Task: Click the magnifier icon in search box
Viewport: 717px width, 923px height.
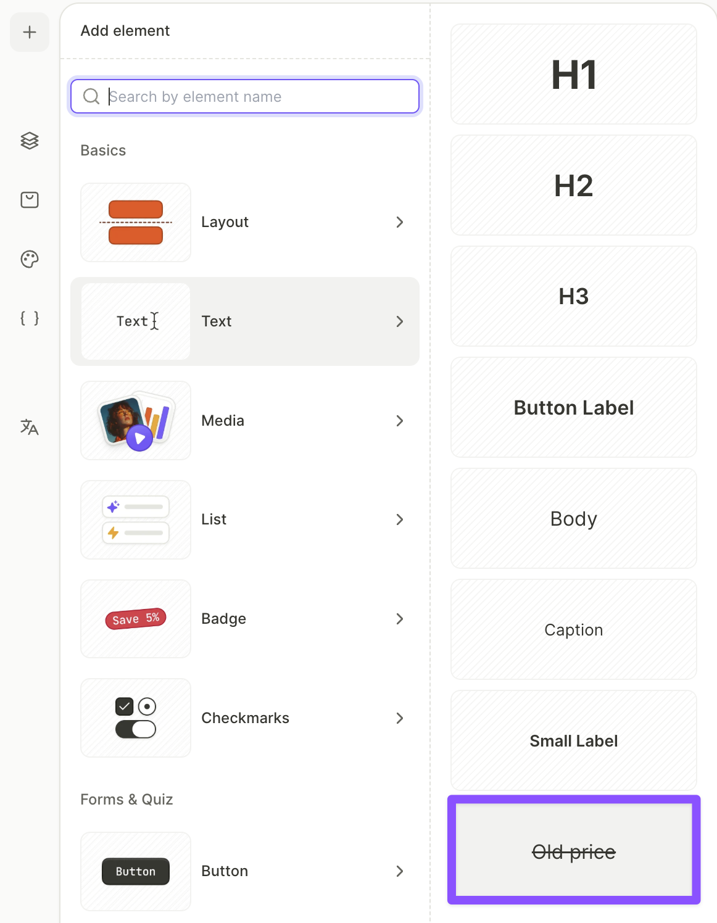Action: click(x=91, y=96)
